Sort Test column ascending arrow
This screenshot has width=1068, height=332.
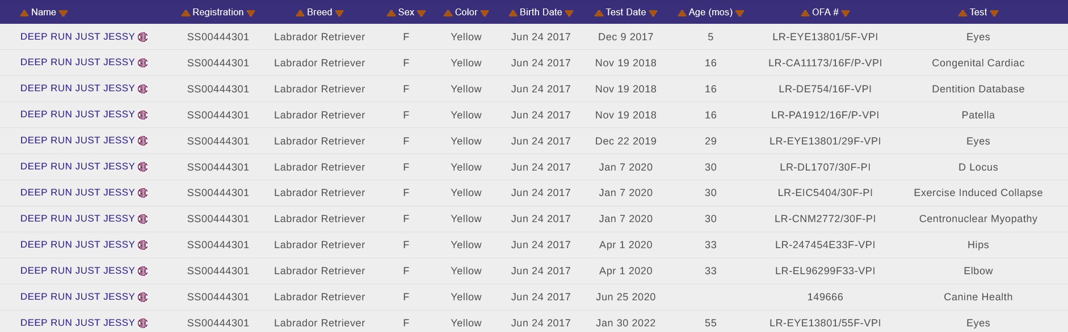(x=962, y=13)
